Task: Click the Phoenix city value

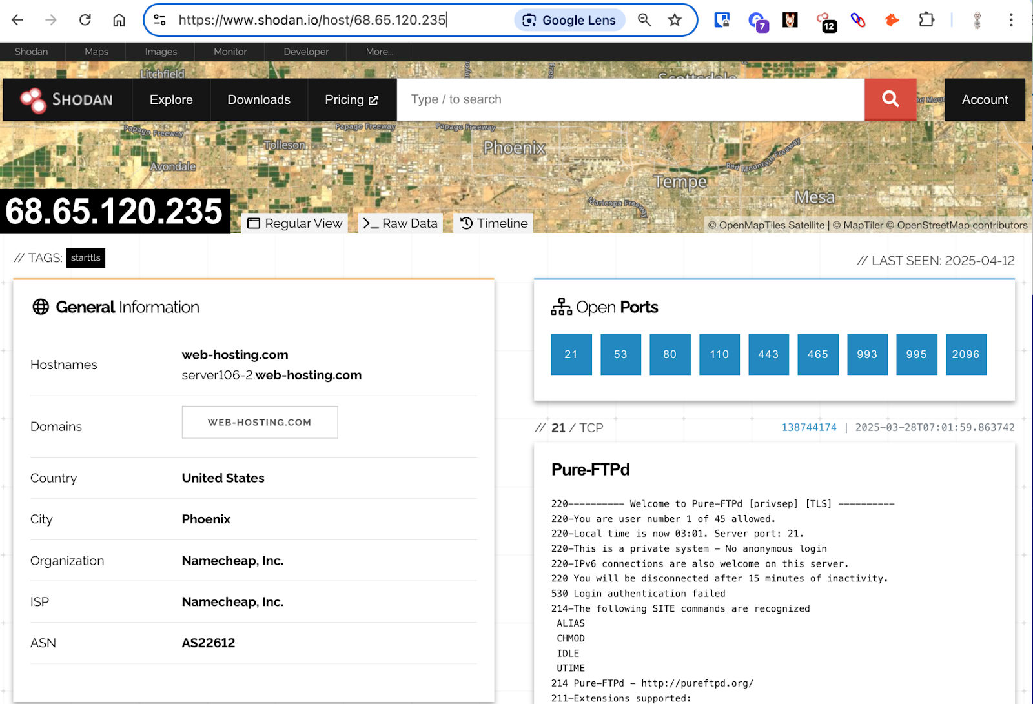Action: [206, 519]
